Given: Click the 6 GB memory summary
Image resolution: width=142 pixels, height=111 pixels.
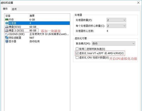Looking at the screenshot, I should click(32, 20).
